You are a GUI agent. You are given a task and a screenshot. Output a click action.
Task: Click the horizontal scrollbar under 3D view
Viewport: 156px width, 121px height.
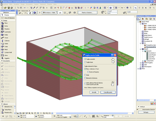point(92,113)
